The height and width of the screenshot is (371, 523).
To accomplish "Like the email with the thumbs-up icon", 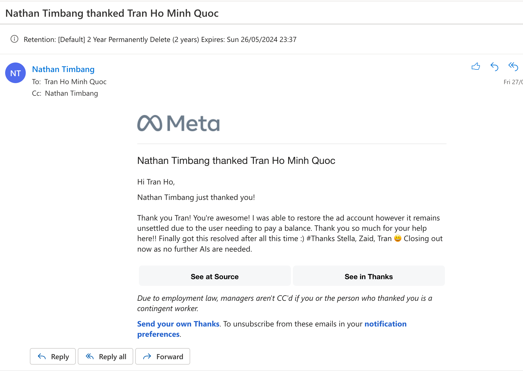I will [476, 67].
